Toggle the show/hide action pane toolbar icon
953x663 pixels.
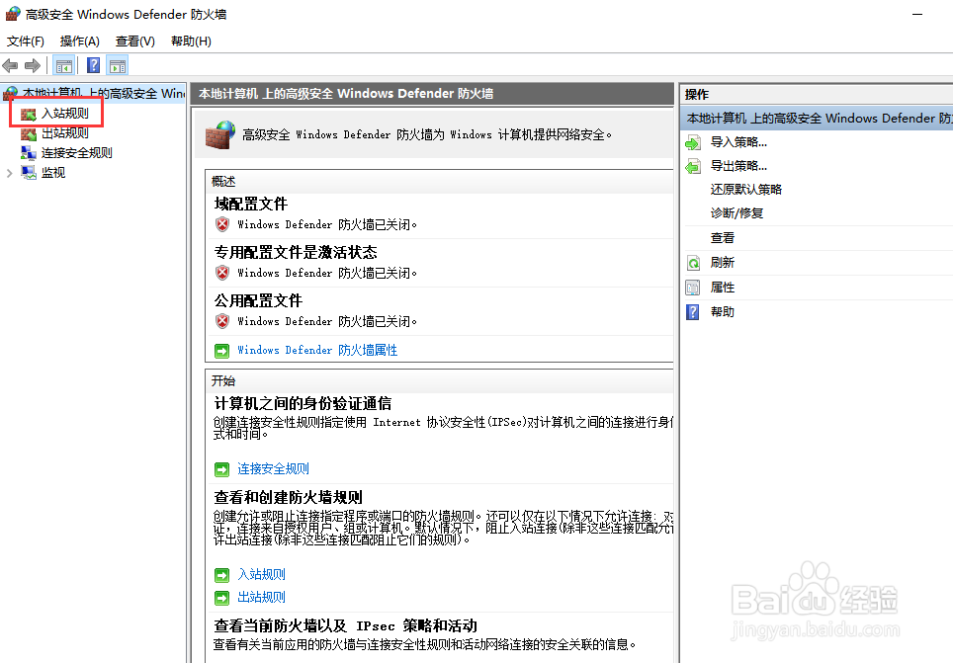(x=118, y=65)
